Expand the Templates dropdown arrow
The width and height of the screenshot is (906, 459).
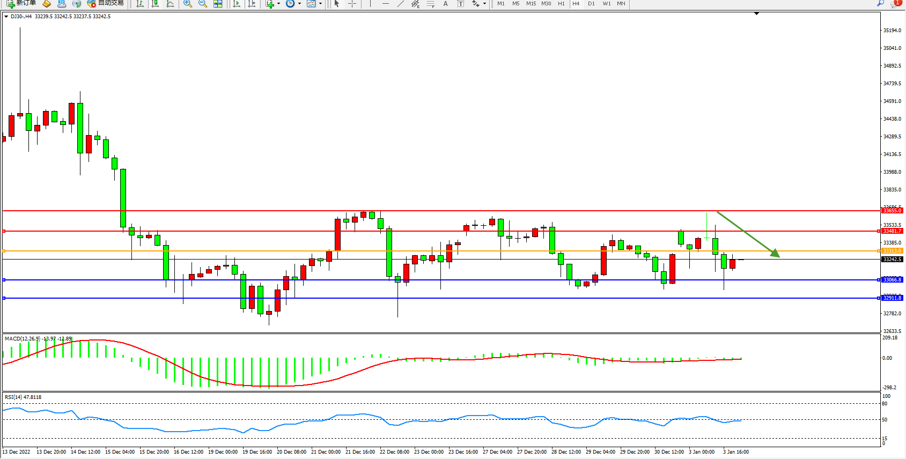321,4
